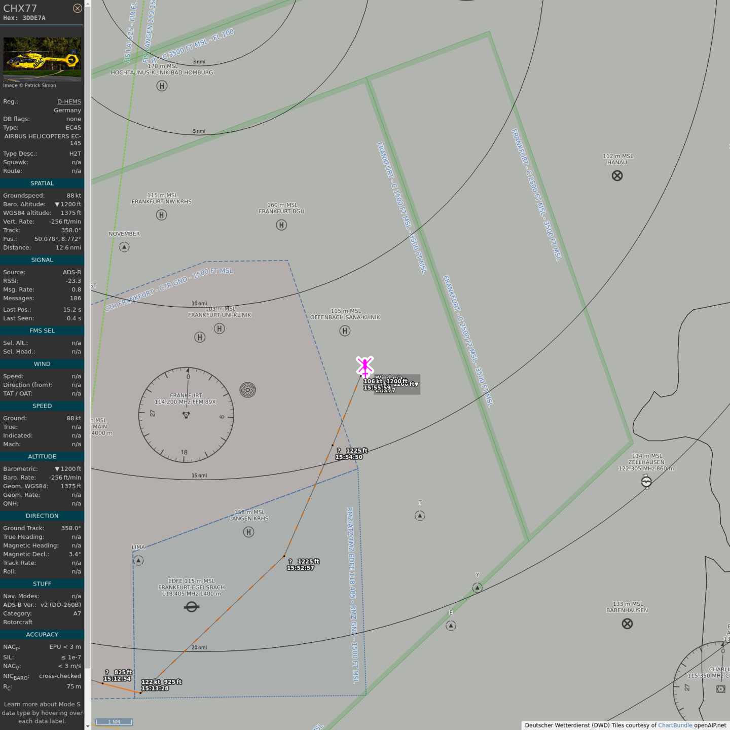This screenshot has width=730, height=730.
Task: Click the Langen KRHS helipad icon
Action: point(248,532)
